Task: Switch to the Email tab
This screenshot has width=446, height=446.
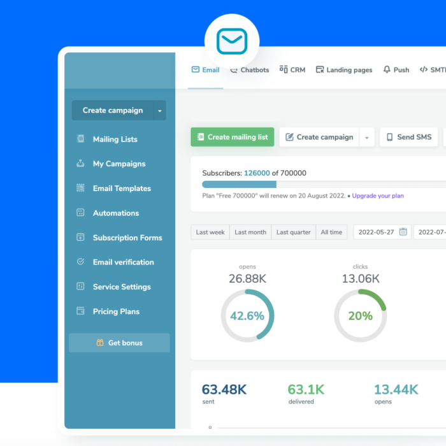Action: [205, 70]
